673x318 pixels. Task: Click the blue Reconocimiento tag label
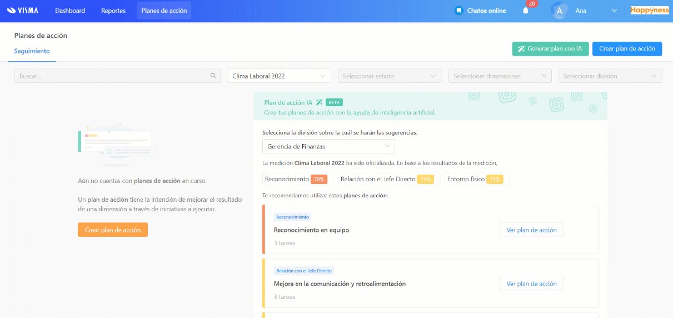[292, 217]
